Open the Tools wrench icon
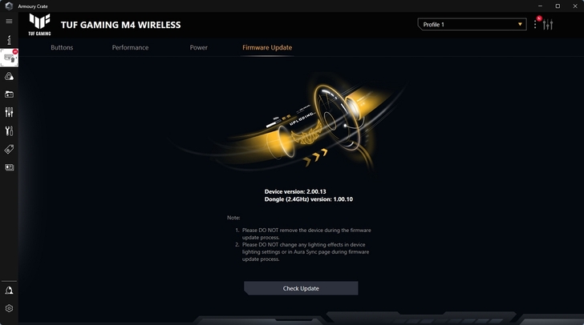This screenshot has height=325, width=584. click(x=9, y=131)
